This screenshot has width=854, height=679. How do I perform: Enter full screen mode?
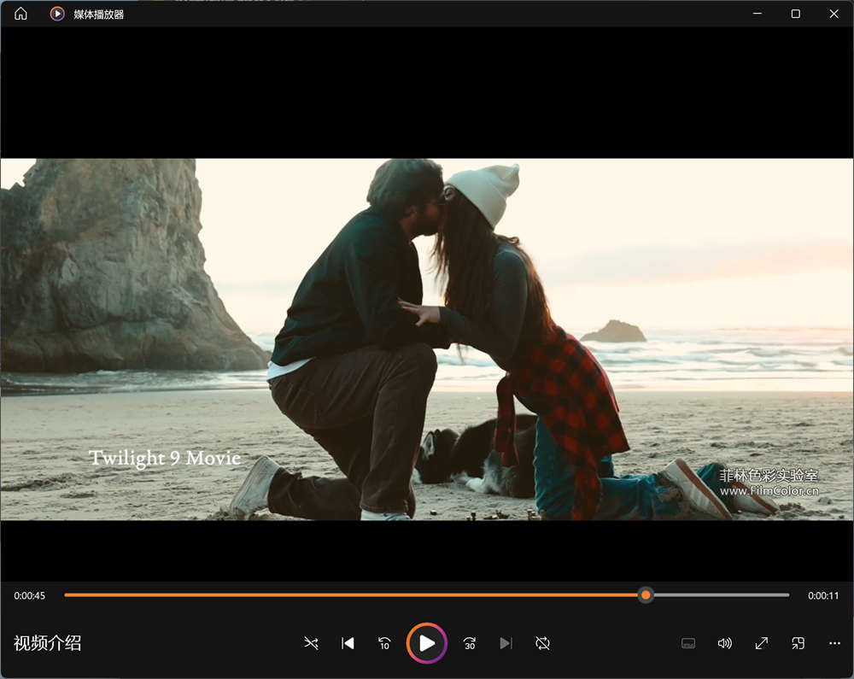click(x=762, y=643)
